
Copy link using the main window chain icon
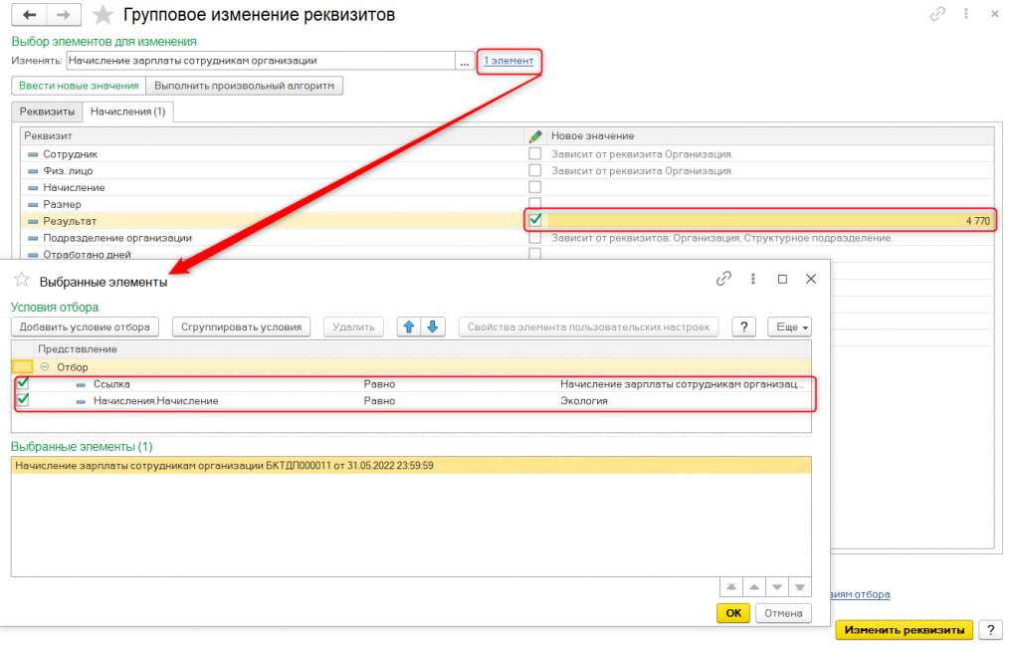pos(937,15)
